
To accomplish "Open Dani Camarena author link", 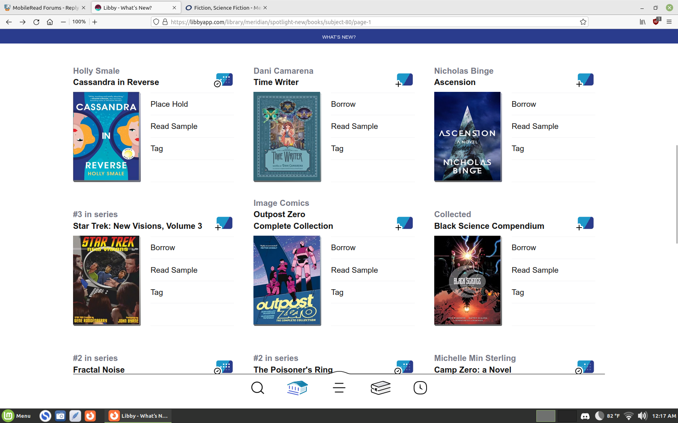I will coord(283,71).
